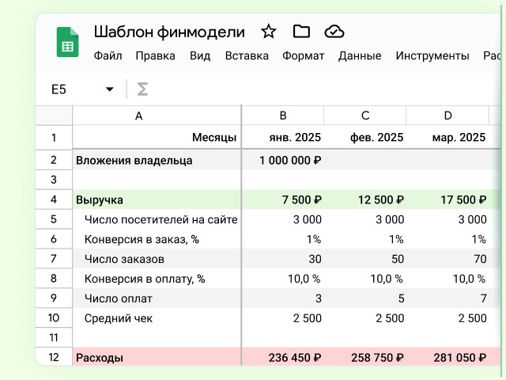Open the Формат menu
The image size is (506, 380).
point(304,55)
